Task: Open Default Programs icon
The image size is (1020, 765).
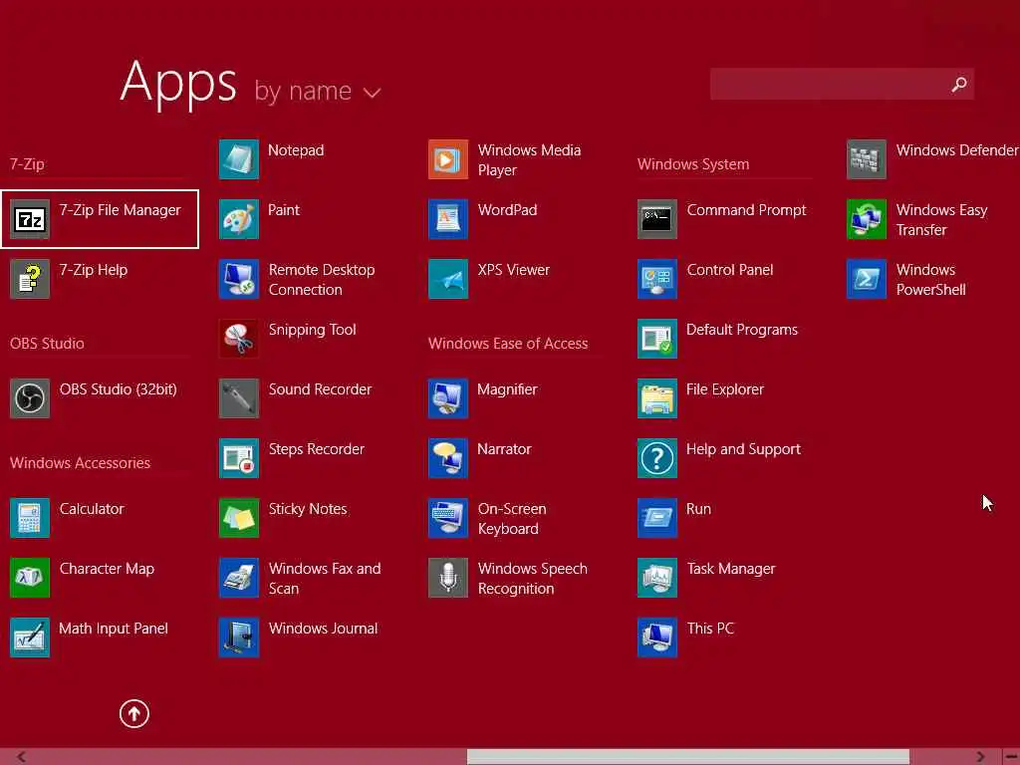Action: 657,339
